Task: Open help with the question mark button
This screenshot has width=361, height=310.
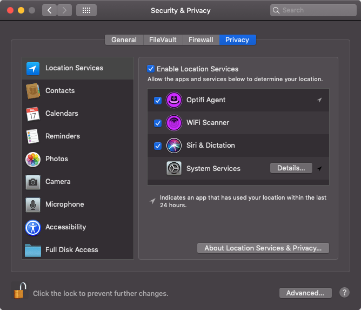Action: (x=344, y=293)
